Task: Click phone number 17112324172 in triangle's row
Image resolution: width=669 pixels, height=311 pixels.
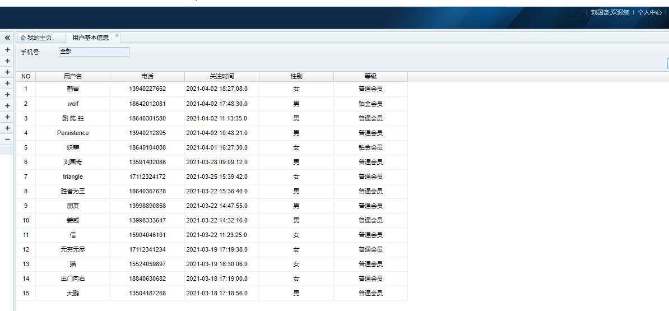Action: point(147,177)
